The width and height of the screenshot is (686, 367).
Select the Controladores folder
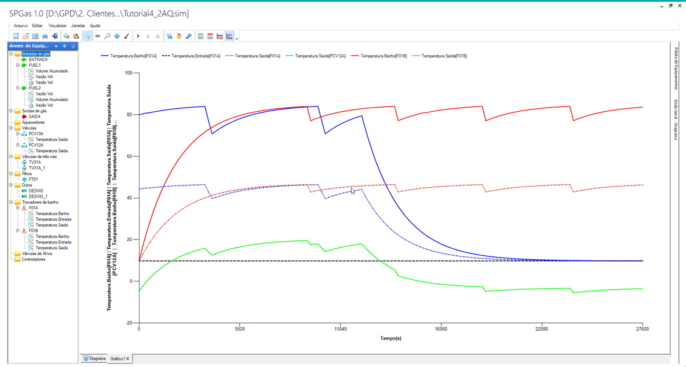click(x=33, y=259)
